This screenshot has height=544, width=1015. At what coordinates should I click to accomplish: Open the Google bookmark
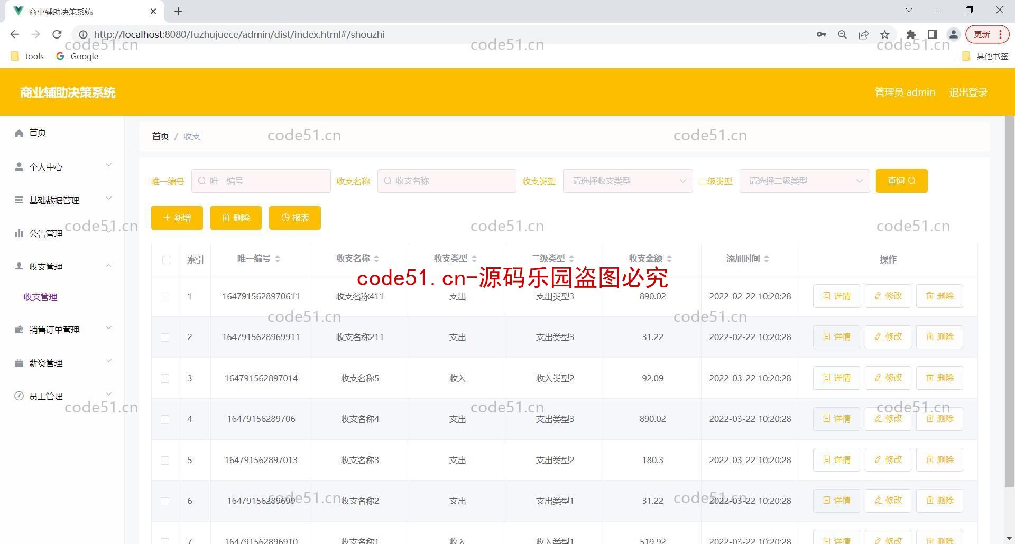coord(77,56)
